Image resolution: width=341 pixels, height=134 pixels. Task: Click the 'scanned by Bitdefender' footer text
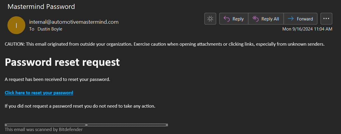click(x=44, y=129)
